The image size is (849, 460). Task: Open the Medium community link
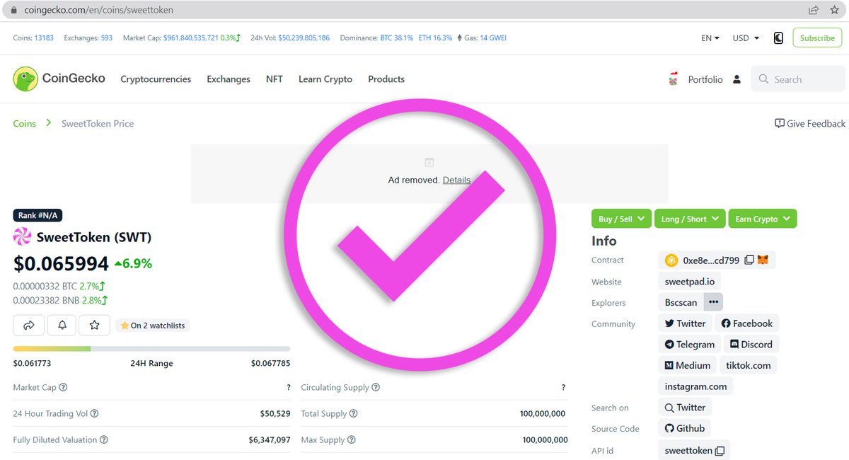click(687, 366)
